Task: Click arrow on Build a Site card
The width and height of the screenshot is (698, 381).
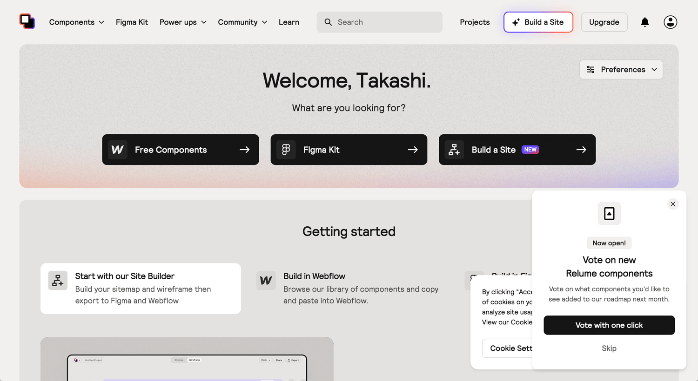Action: pyautogui.click(x=581, y=150)
